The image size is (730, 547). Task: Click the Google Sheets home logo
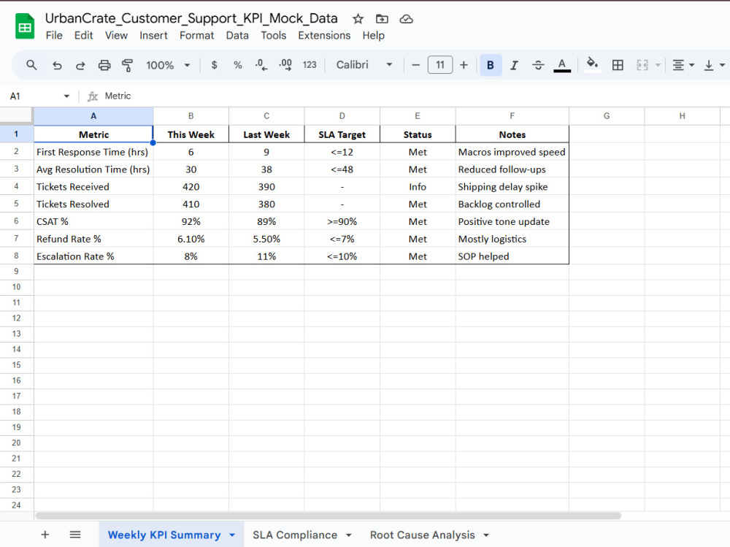point(25,26)
